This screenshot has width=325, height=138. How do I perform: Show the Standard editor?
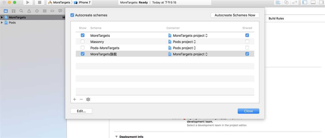pos(278,3)
